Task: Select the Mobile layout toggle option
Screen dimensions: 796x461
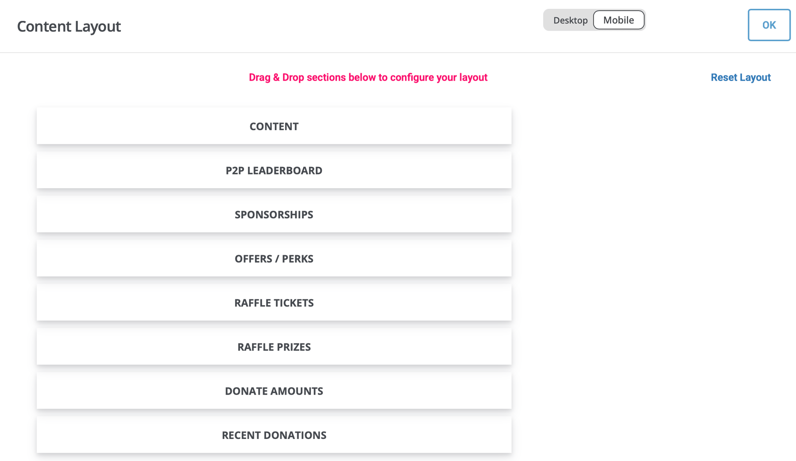Action: point(618,20)
